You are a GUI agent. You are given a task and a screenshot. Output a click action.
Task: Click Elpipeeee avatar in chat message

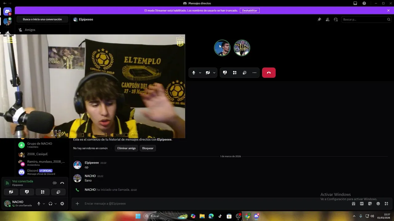pos(77,165)
